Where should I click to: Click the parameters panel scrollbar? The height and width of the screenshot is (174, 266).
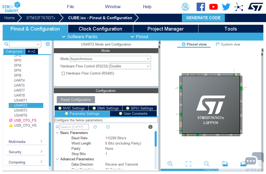tap(156, 139)
